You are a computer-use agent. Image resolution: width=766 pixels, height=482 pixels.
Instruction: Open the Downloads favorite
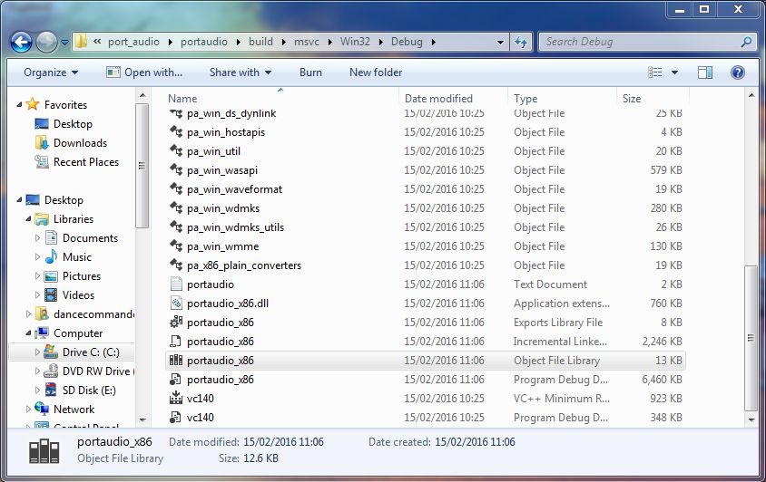(80, 143)
